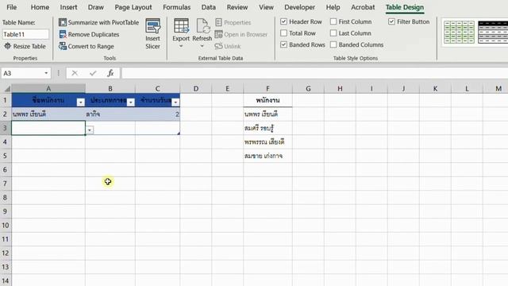Image resolution: width=508 pixels, height=286 pixels.
Task: Select employee name in cell F3
Action: point(267,128)
